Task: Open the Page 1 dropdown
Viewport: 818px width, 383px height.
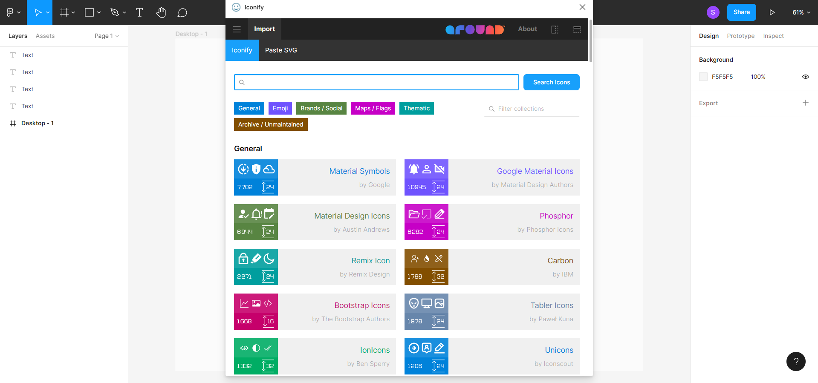Action: [x=107, y=36]
